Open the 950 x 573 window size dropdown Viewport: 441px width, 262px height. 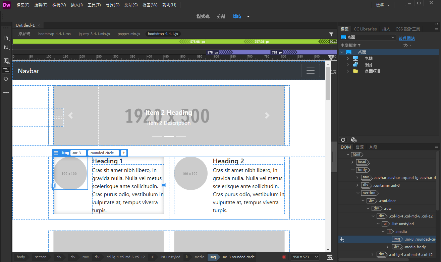pyautogui.click(x=305, y=257)
